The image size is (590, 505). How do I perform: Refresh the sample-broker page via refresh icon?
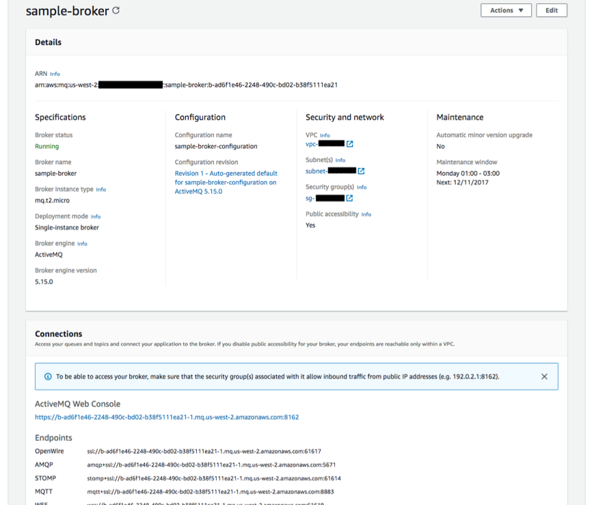coord(116,10)
